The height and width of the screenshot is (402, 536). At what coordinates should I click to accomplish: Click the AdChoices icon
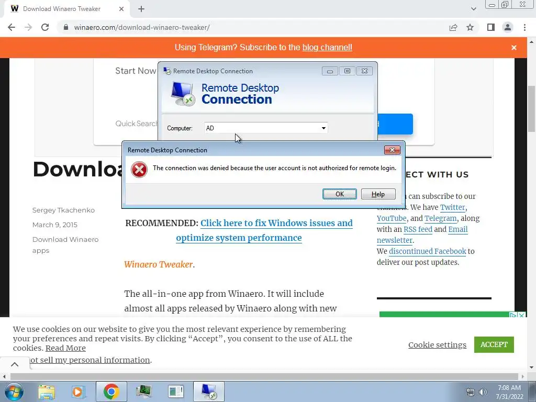(513, 315)
